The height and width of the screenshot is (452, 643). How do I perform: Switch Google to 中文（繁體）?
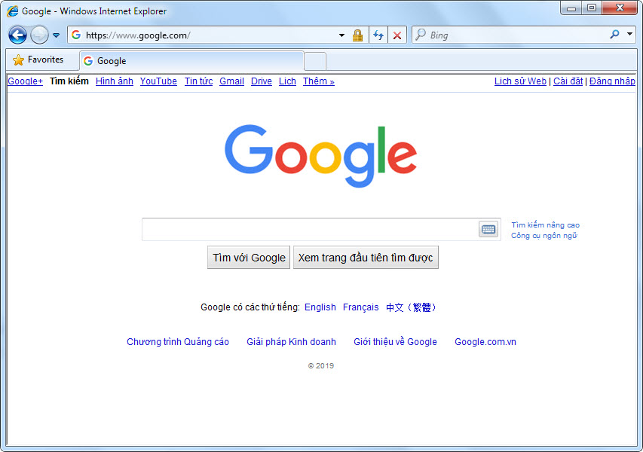[x=412, y=307]
